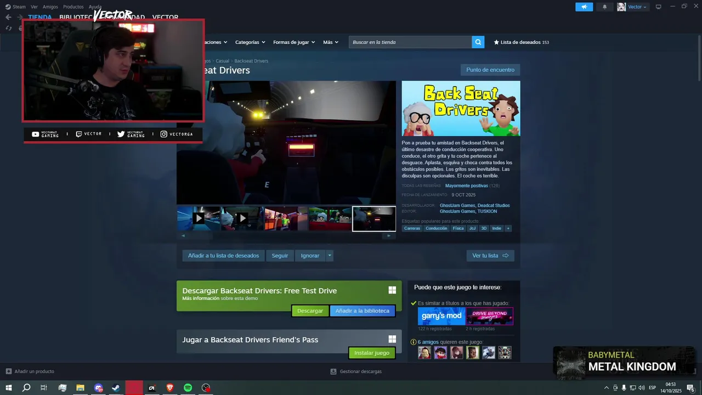Expand the Categorías store dropdown
The image size is (702, 395).
click(250, 42)
